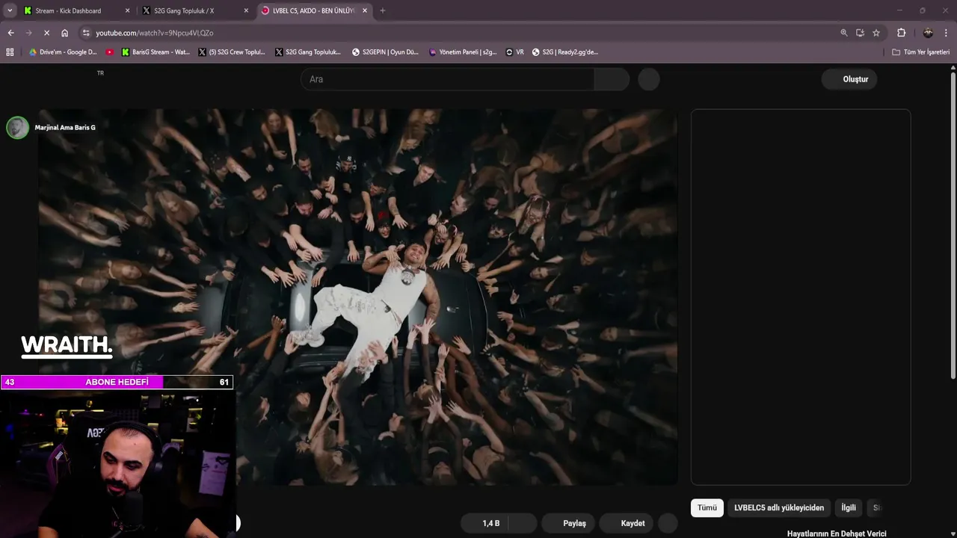Open the round more actions button after Kaydet
Screen dimensions: 957x538
click(x=668, y=523)
